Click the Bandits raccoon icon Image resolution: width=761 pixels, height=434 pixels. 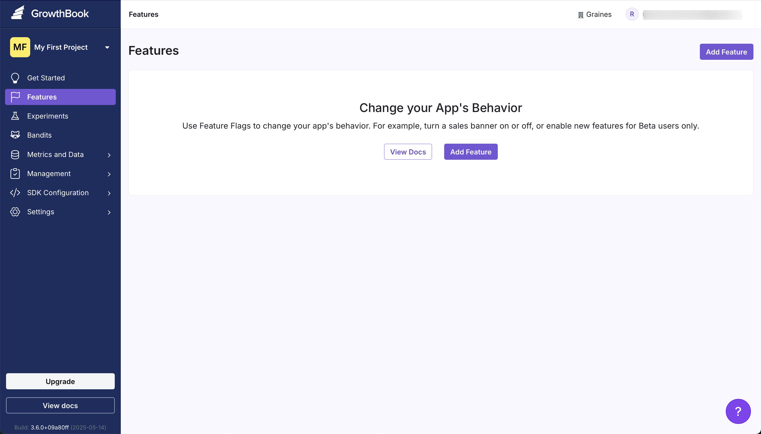point(15,135)
